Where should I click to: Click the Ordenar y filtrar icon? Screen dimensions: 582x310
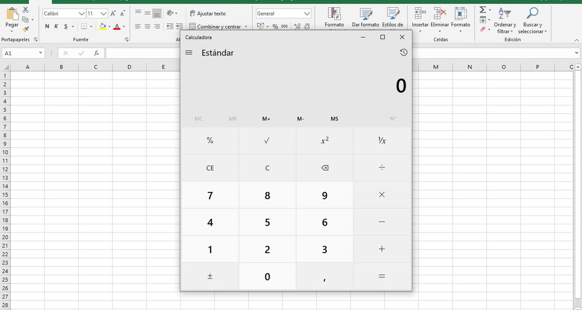point(504,14)
